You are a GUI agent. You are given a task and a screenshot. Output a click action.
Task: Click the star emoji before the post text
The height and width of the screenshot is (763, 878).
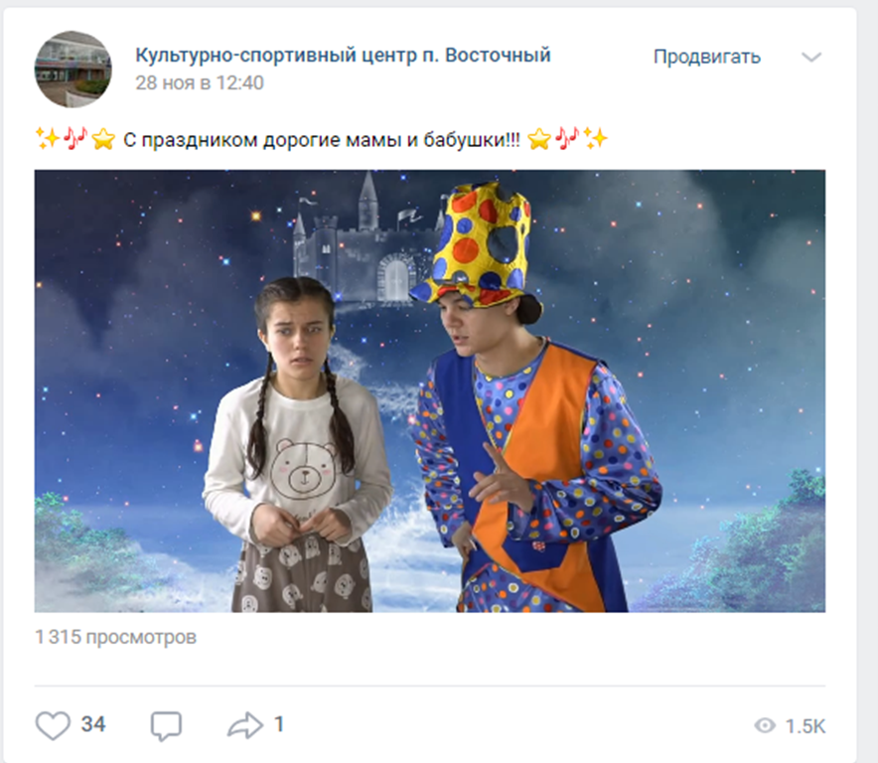point(103,139)
